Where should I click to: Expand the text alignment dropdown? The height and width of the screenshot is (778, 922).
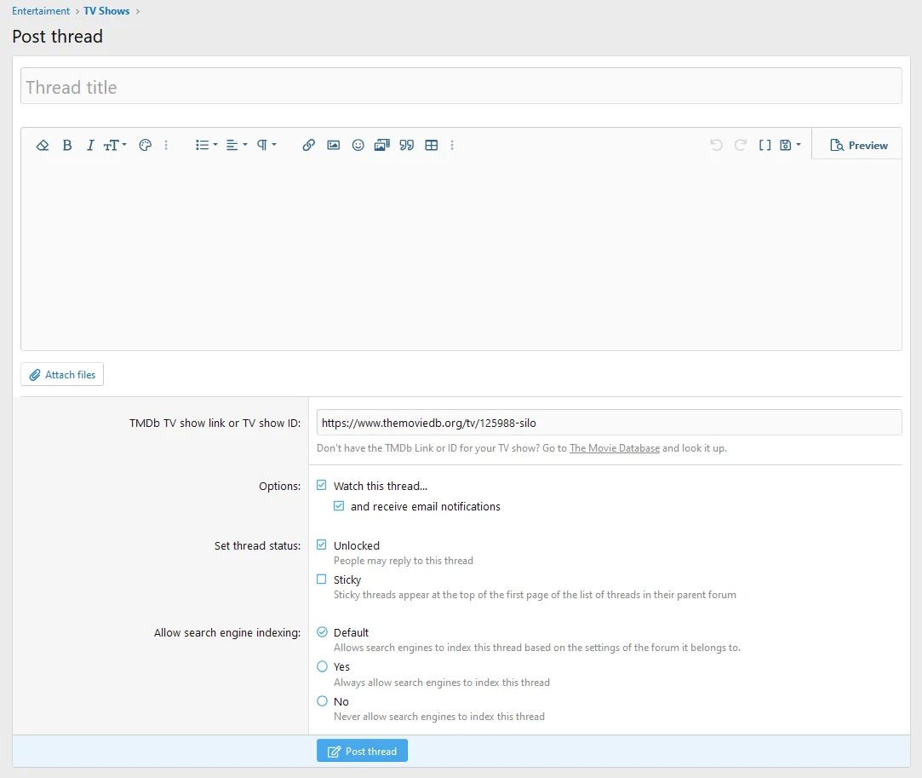(237, 146)
